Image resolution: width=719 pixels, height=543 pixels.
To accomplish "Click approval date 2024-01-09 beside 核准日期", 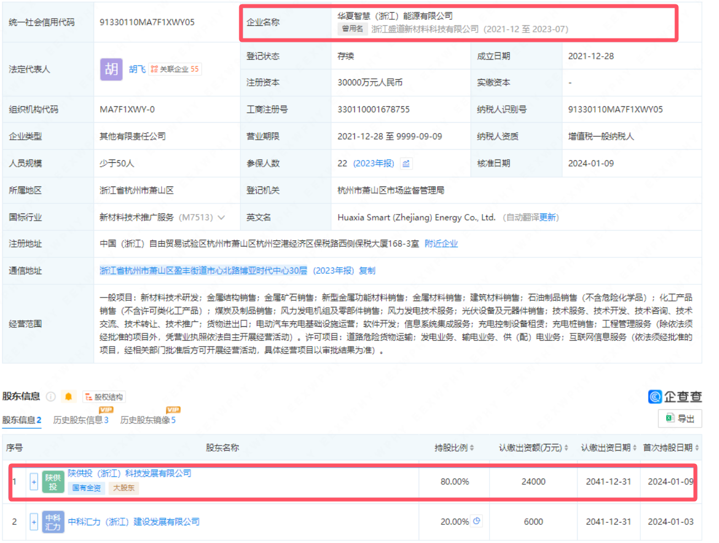I will click(x=591, y=163).
